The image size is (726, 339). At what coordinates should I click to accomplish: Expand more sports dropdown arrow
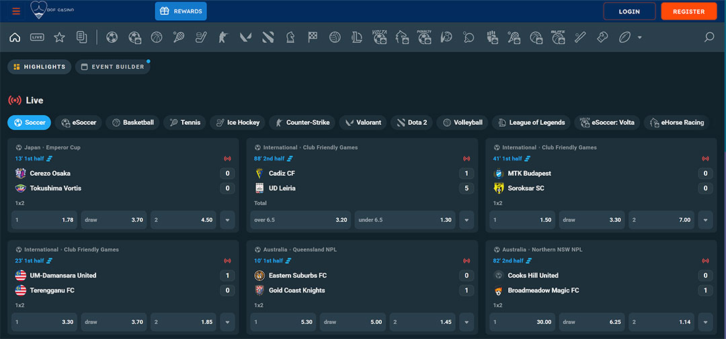click(x=640, y=38)
